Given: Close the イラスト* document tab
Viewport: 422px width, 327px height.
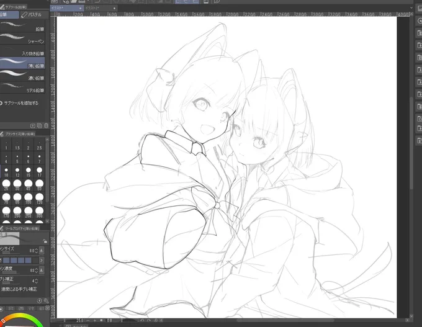Looking at the screenshot, I should 80,8.
